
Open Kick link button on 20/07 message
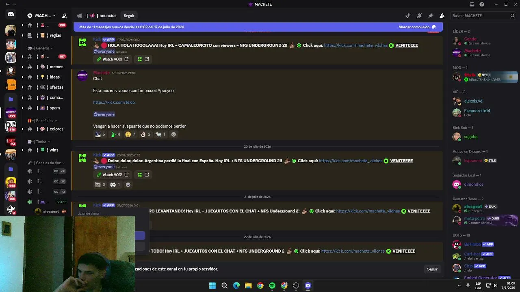coord(143,175)
